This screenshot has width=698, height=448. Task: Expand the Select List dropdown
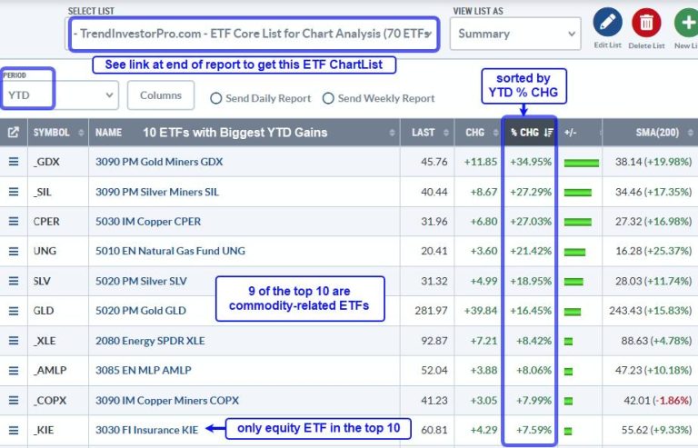pyautogui.click(x=254, y=35)
